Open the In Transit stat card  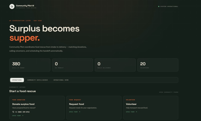pyautogui.click(x=73, y=65)
